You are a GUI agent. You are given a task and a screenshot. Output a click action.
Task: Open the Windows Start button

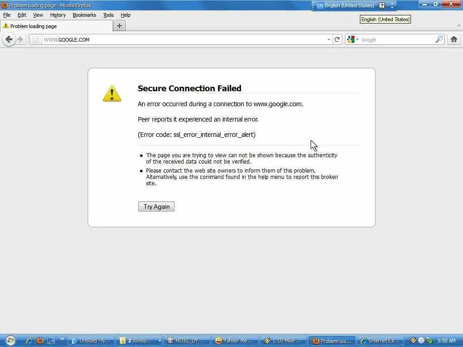(10, 341)
